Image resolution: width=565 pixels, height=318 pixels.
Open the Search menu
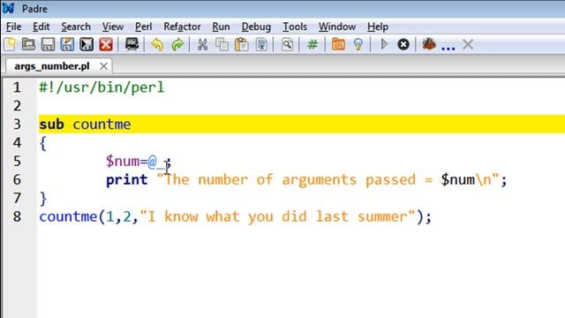(x=76, y=26)
